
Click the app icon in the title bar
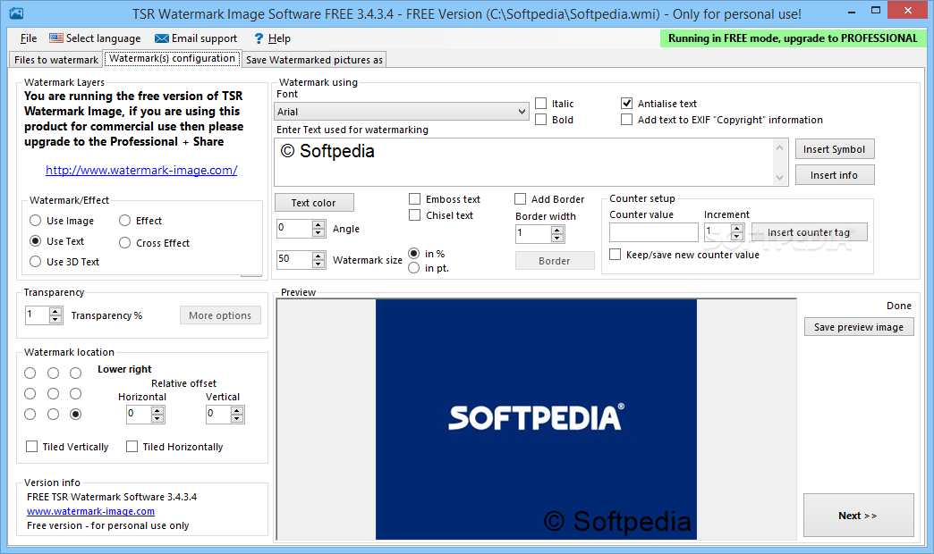(17, 13)
